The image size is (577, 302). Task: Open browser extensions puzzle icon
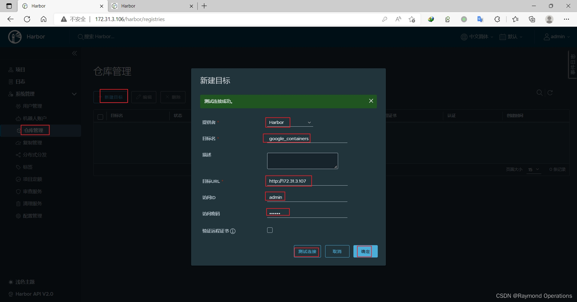tap(497, 19)
